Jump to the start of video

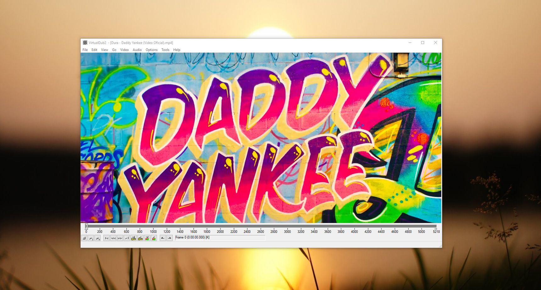pyautogui.click(x=107, y=238)
